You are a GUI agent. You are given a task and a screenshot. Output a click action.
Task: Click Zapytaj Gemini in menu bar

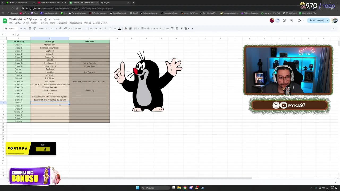(100, 23)
